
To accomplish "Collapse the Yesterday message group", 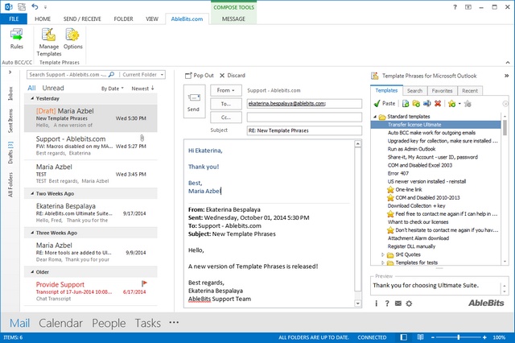I will point(32,98).
